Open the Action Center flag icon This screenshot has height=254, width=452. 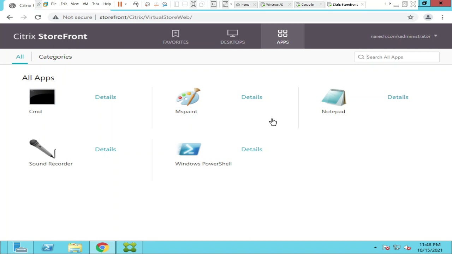click(386, 248)
